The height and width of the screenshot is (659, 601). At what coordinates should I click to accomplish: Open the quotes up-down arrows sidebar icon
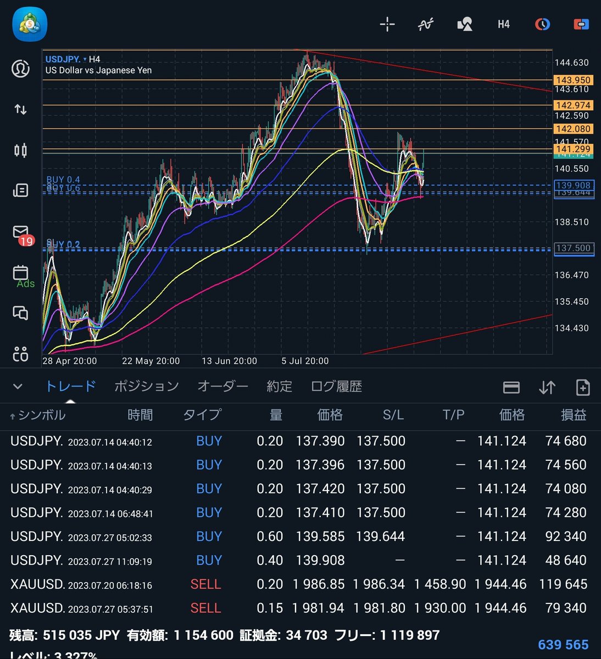tap(20, 109)
